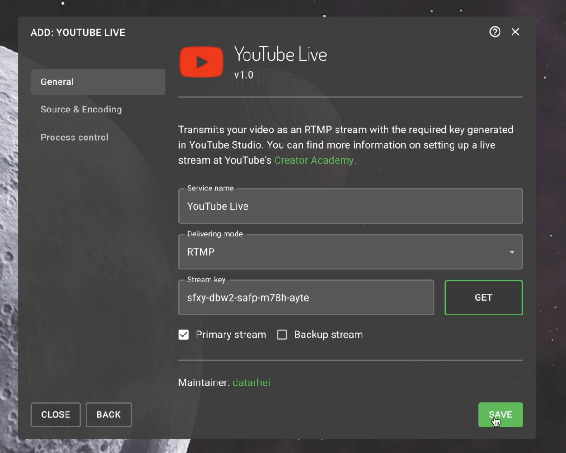Close the Add YouTube Live dialog via X

click(x=515, y=32)
